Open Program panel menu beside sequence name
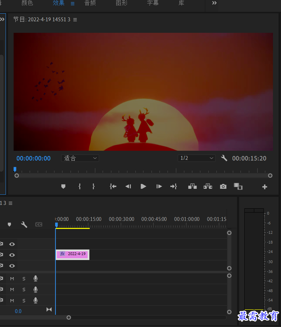Image resolution: width=281 pixels, height=327 pixels. tap(75, 20)
